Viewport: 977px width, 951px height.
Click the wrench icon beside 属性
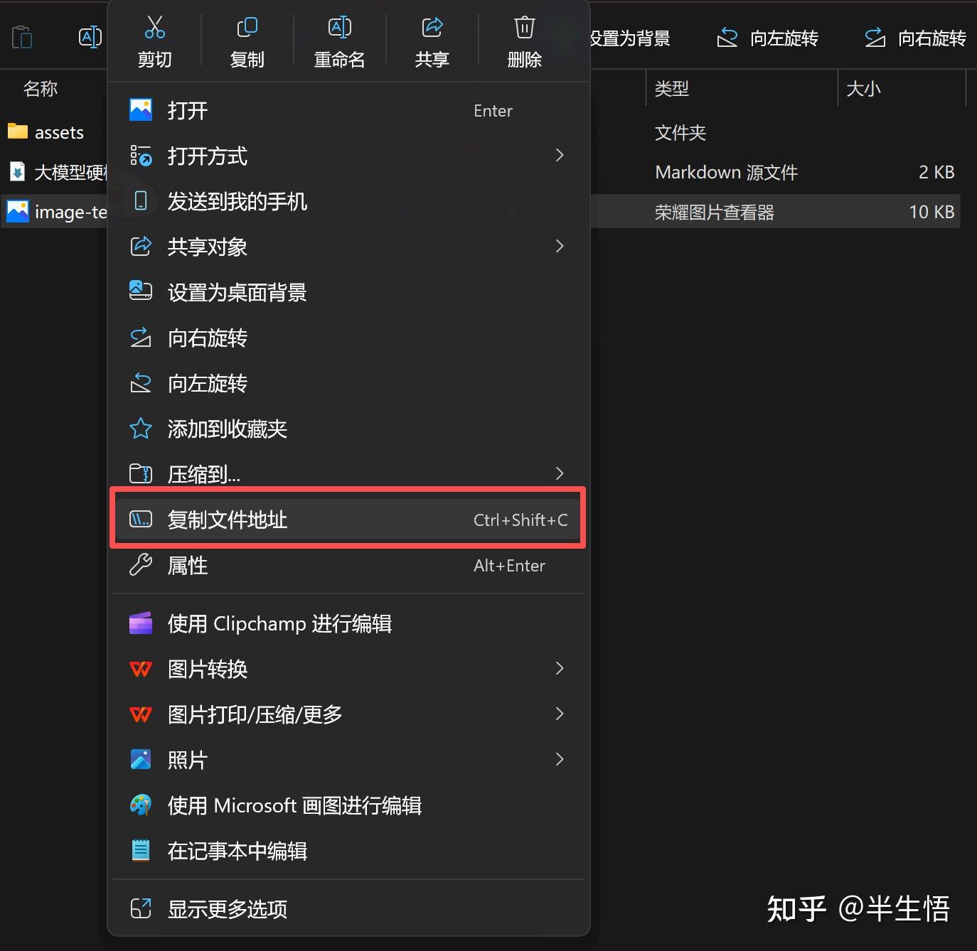(141, 564)
